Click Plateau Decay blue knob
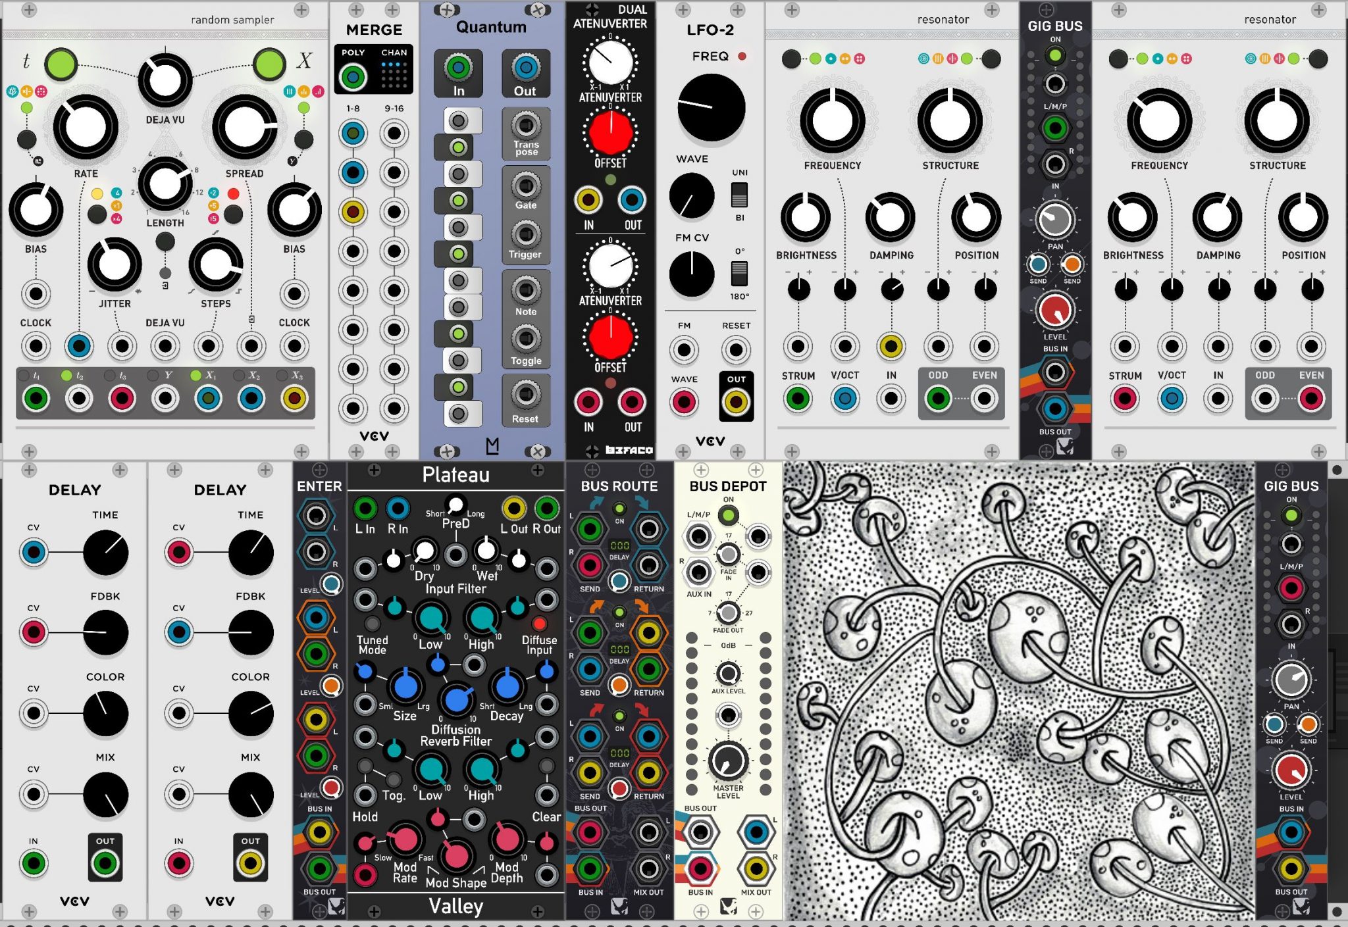 coord(507,686)
